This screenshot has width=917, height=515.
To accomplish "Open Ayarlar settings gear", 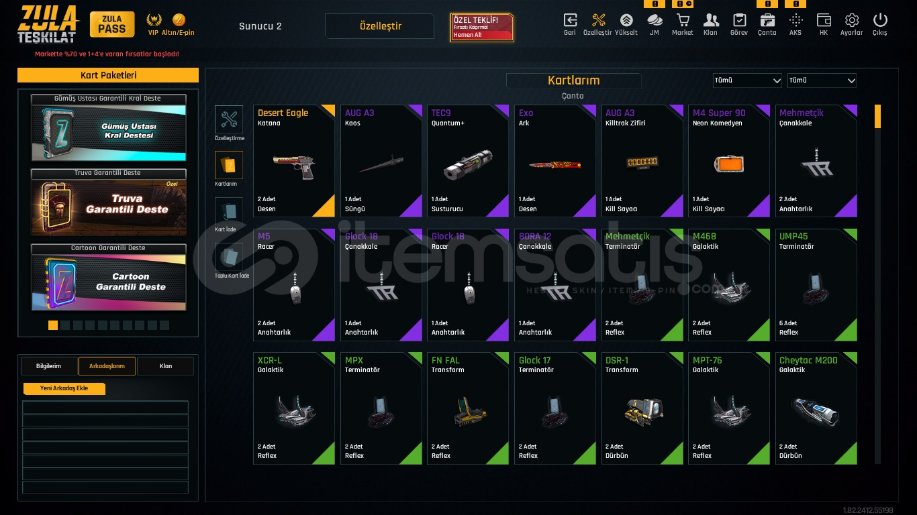I will click(x=852, y=20).
